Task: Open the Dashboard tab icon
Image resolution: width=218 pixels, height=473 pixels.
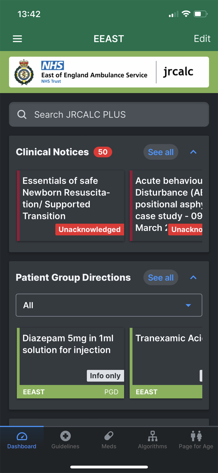Action: [22, 437]
